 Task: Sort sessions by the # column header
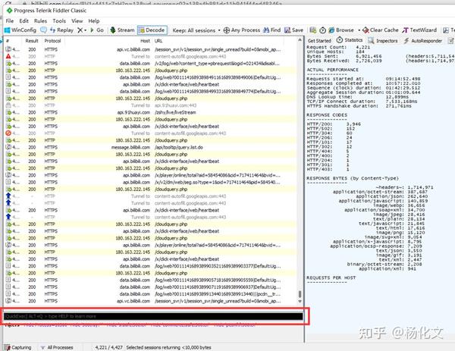(8, 41)
